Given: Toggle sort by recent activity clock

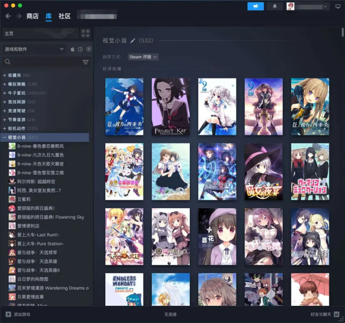Looking at the screenshot, I should [x=80, y=49].
